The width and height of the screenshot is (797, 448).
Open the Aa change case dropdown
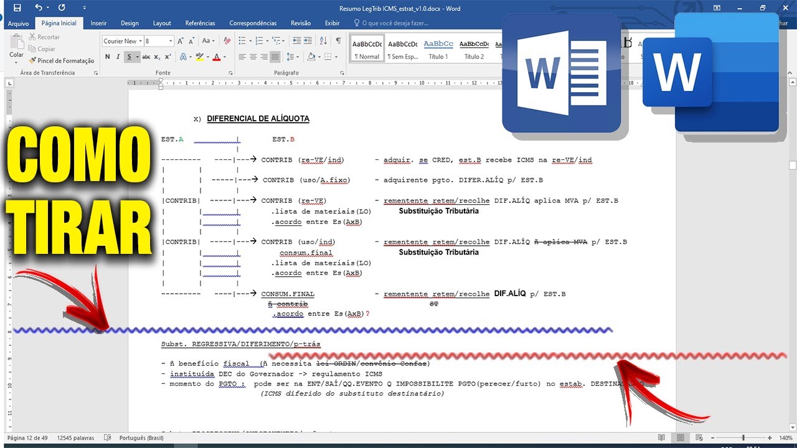209,41
